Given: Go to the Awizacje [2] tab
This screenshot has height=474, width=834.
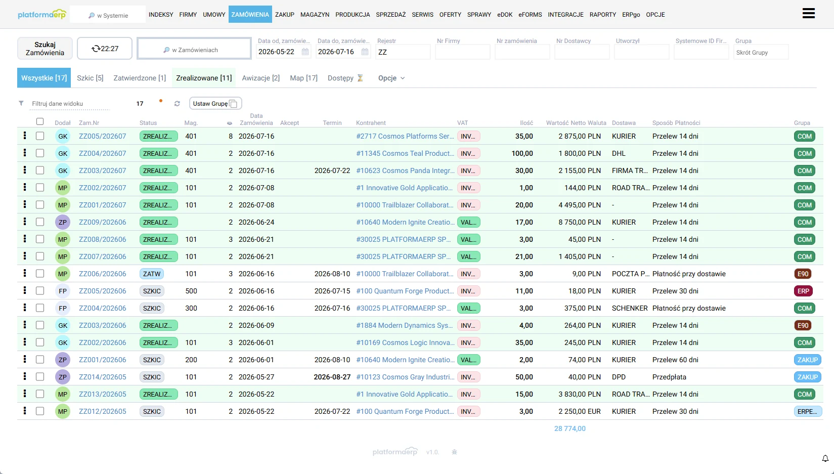Looking at the screenshot, I should pos(261,78).
